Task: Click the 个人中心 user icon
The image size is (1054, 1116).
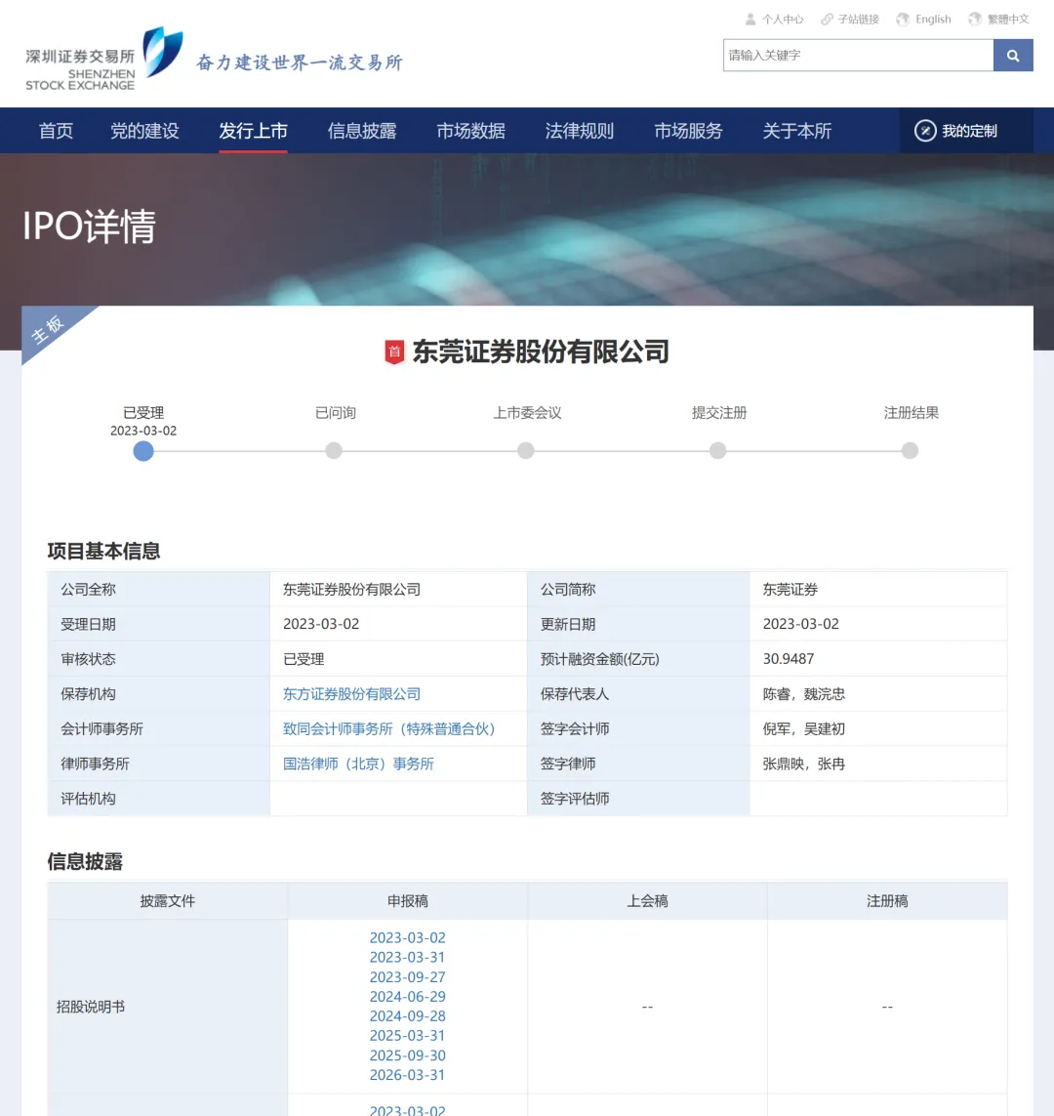Action: [x=750, y=20]
